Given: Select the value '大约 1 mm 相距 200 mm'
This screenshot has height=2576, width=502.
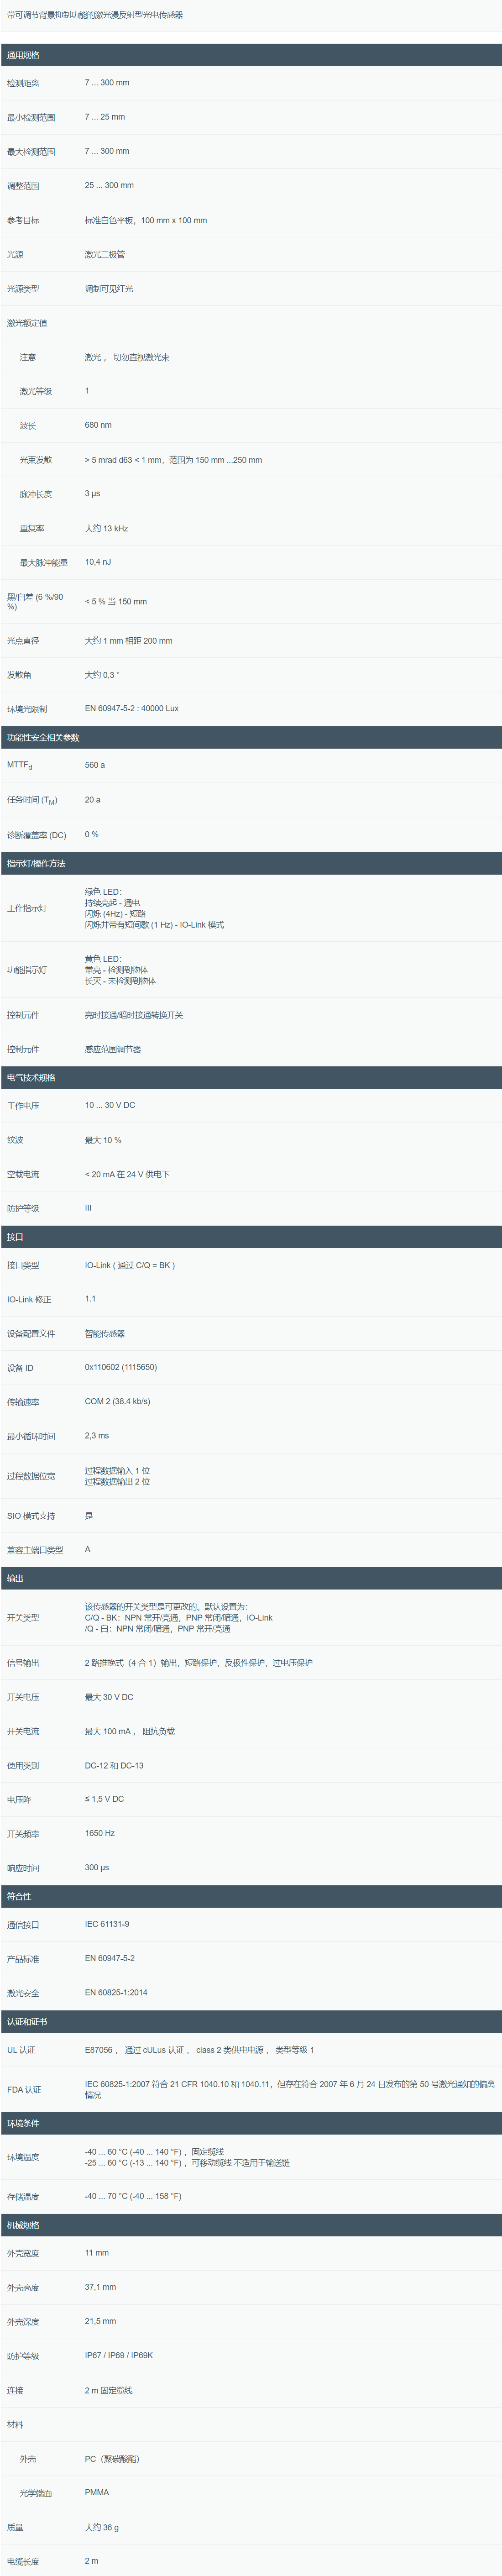Looking at the screenshot, I should pos(128,641).
